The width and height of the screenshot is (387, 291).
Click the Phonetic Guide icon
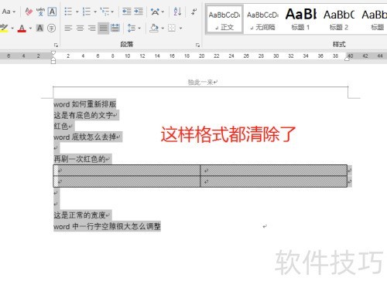pos(40,12)
